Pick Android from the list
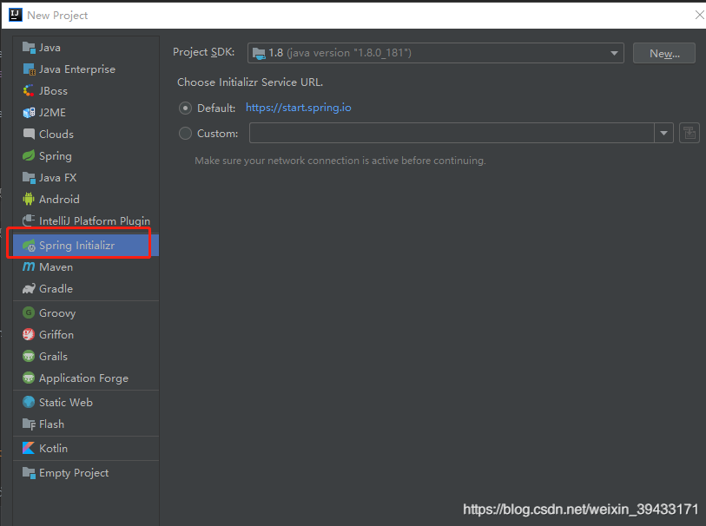This screenshot has height=526, width=706. click(x=86, y=199)
